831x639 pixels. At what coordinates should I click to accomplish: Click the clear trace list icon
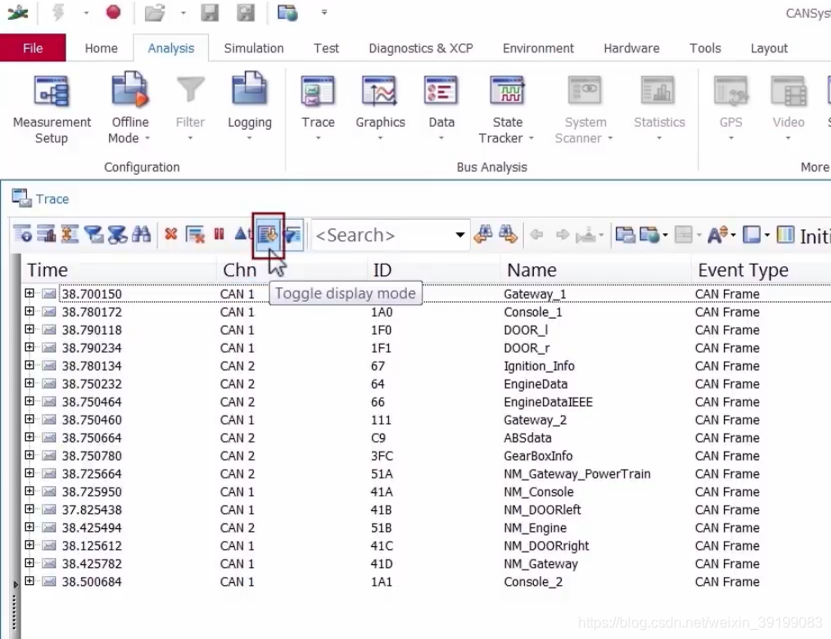click(x=195, y=234)
